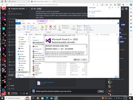Screen dimensions: 133x100
Task: Click the Follow button in the Discord bottom banner
Action: pyautogui.click(x=101, y=91)
